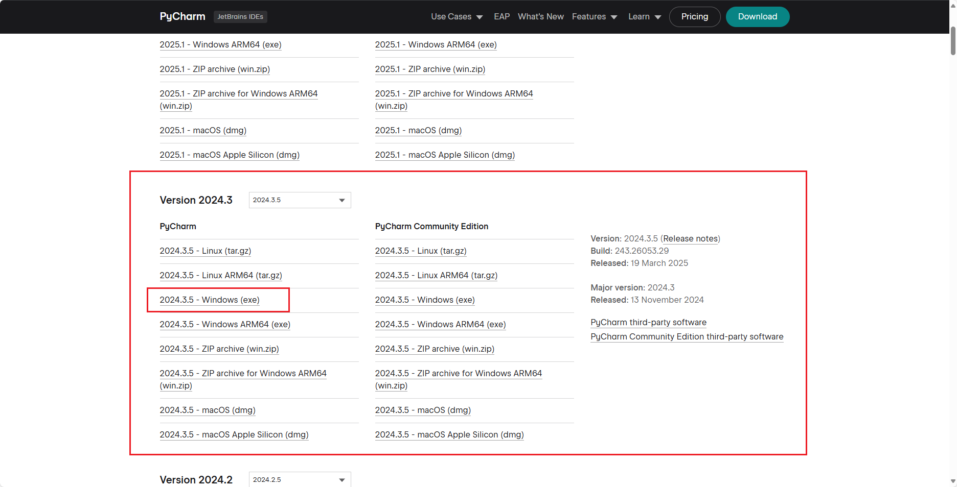
Task: Expand the Learn menu
Action: (x=645, y=17)
